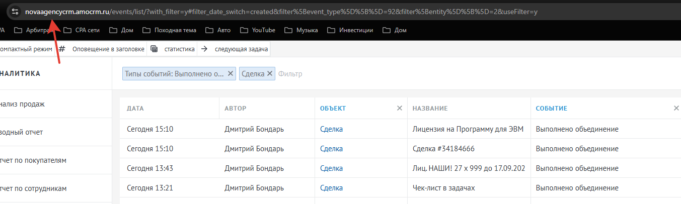The height and width of the screenshot is (204, 681).
Task: Clear the Событие column filter
Action: 676,108
